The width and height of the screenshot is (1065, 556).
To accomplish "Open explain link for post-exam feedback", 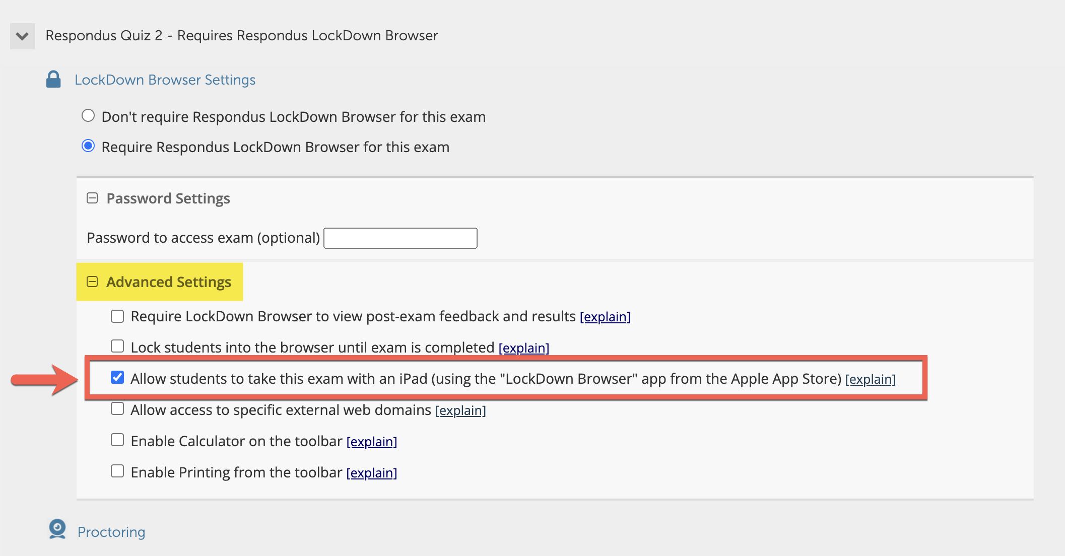I will coord(605,317).
